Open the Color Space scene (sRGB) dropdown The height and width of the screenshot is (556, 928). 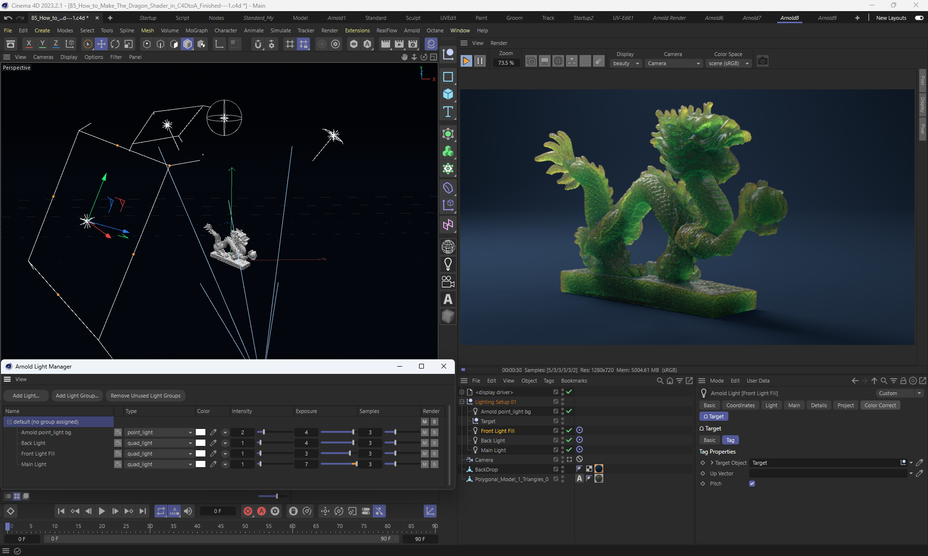[x=728, y=63]
